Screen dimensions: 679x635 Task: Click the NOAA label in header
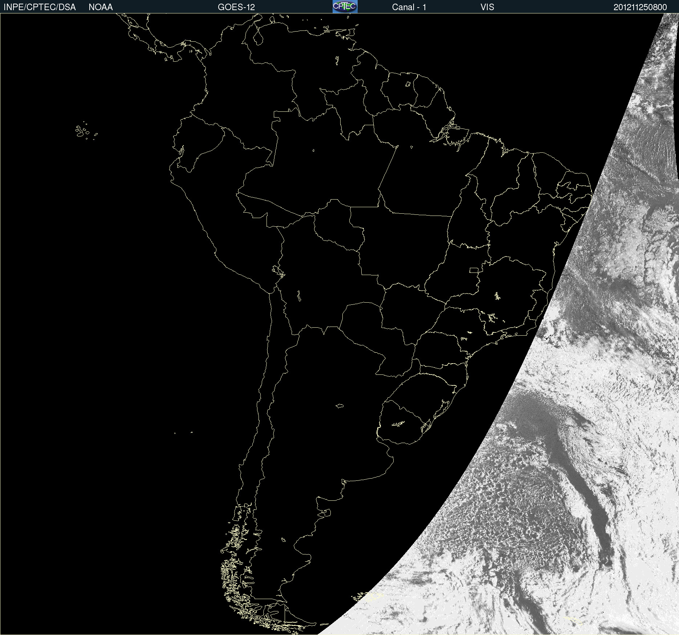click(101, 7)
